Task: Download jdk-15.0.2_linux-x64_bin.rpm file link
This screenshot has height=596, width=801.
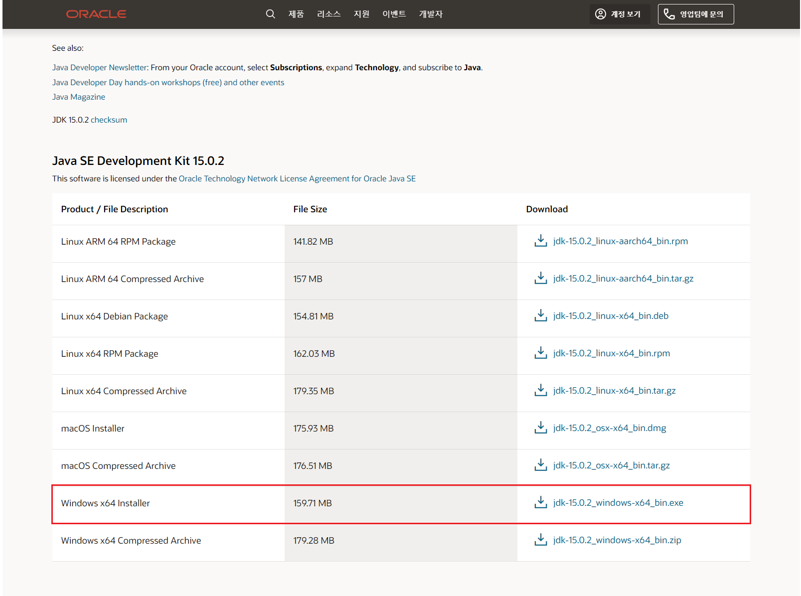Action: (612, 353)
